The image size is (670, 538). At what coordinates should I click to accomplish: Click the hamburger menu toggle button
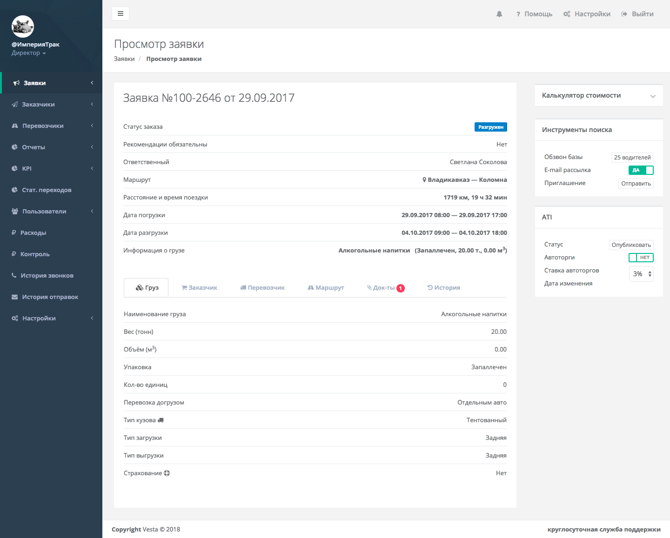point(121,13)
